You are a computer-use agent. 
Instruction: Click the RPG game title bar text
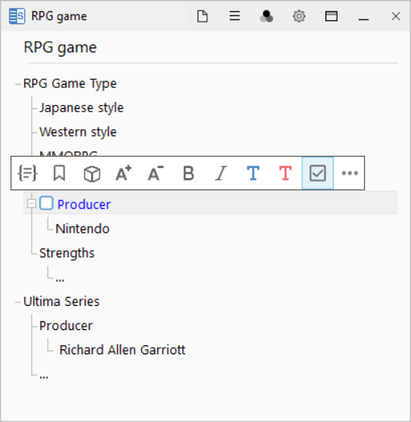59,16
